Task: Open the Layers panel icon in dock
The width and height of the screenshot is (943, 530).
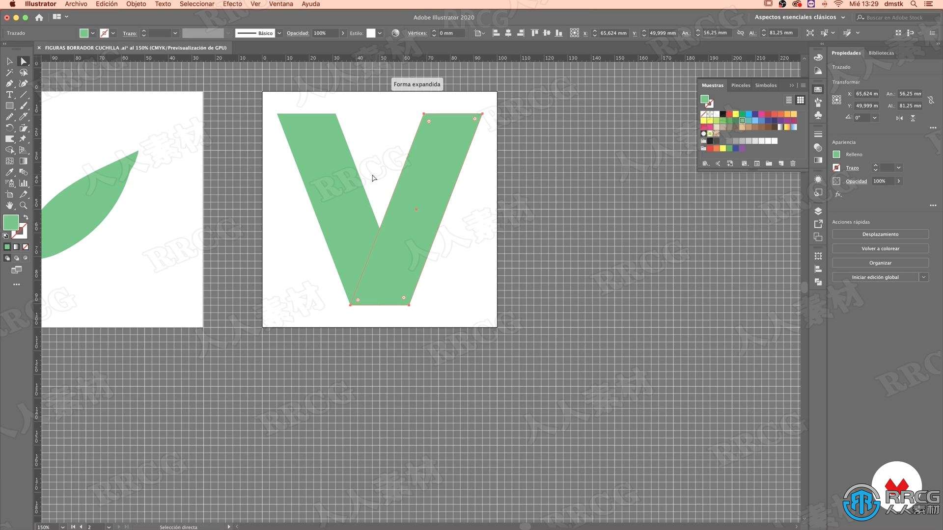Action: click(818, 211)
